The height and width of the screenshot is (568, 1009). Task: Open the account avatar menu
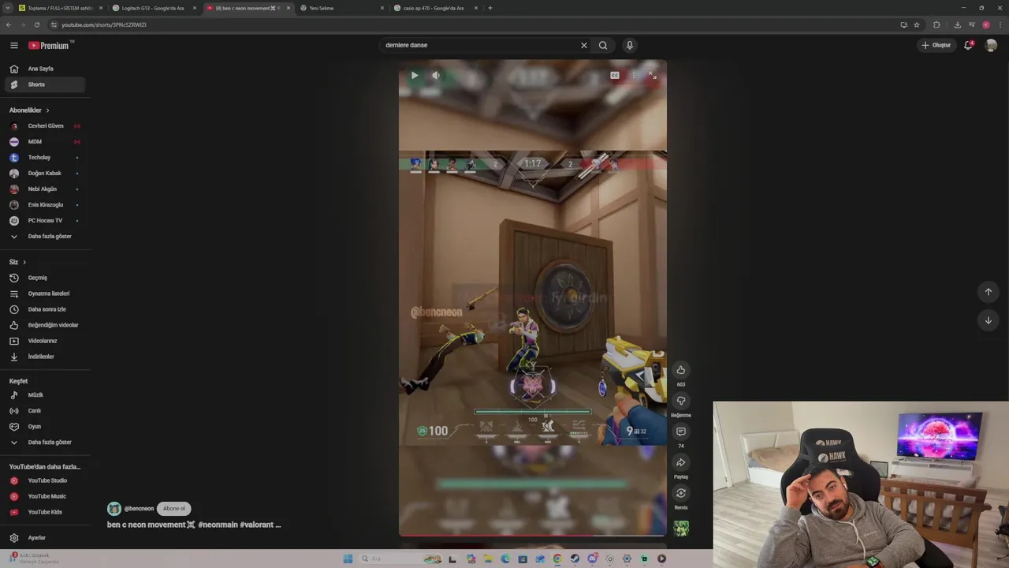pos(991,45)
